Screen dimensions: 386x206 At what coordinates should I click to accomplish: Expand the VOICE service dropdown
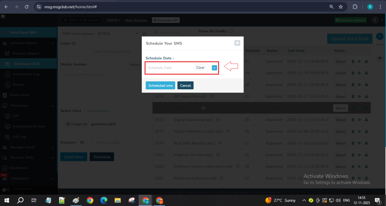[114, 20]
